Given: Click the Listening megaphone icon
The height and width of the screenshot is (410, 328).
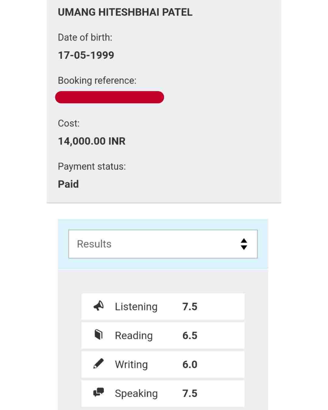Looking at the screenshot, I should tap(98, 306).
